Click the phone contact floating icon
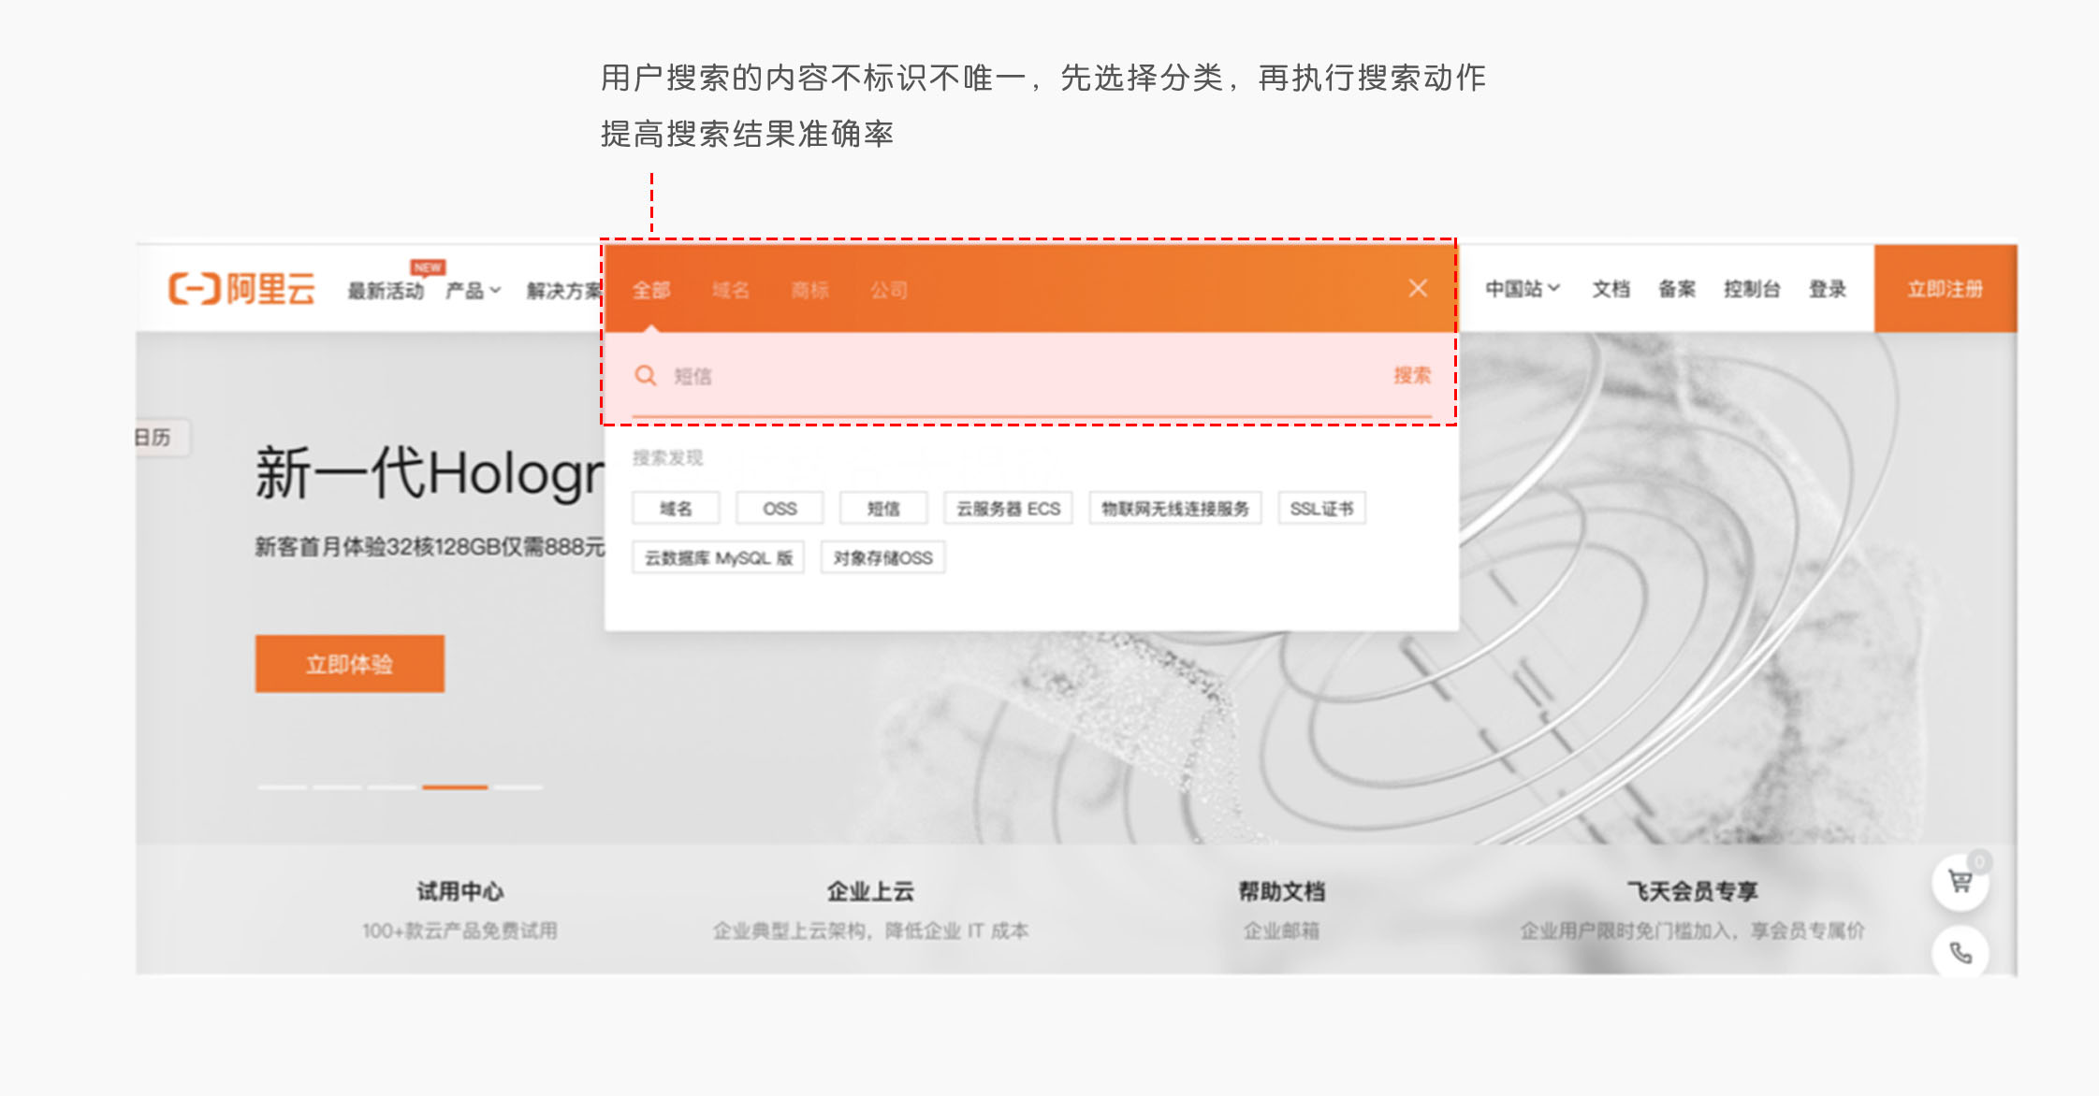This screenshot has height=1096, width=2099. pyautogui.click(x=1960, y=953)
